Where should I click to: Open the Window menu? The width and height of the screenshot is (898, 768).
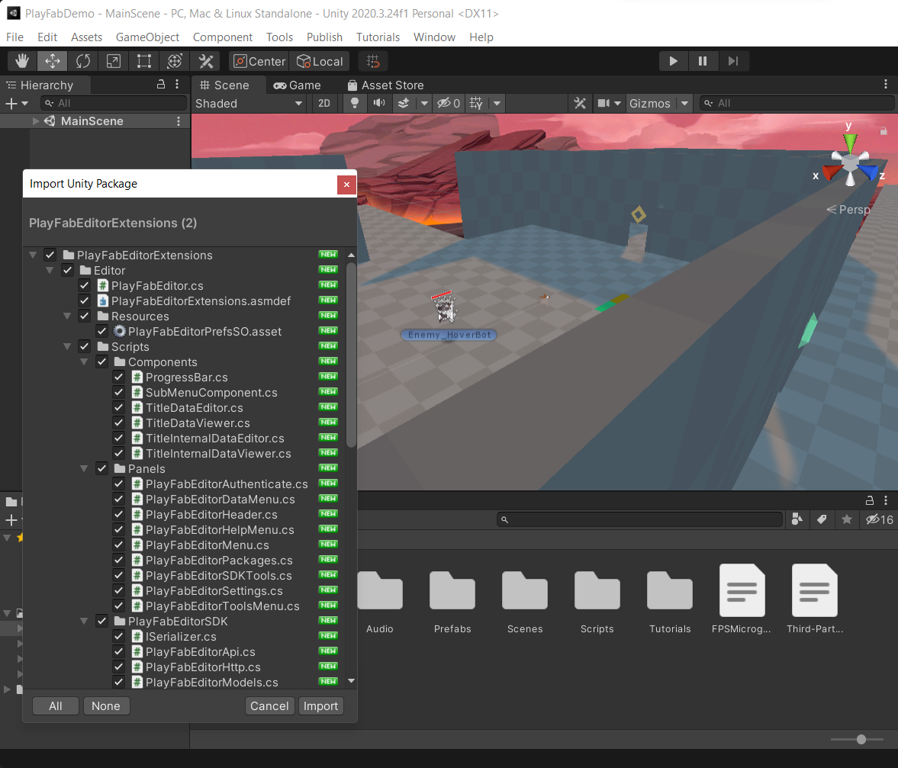click(x=435, y=37)
